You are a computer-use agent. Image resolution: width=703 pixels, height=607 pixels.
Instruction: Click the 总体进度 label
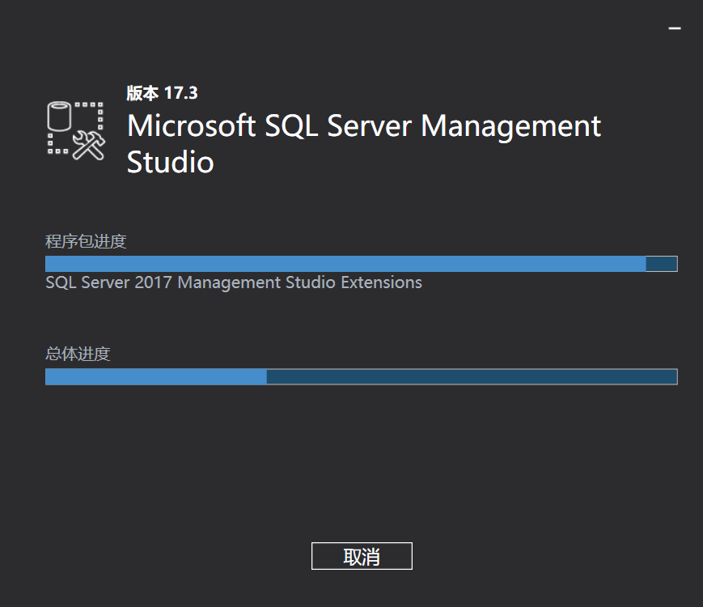point(78,354)
